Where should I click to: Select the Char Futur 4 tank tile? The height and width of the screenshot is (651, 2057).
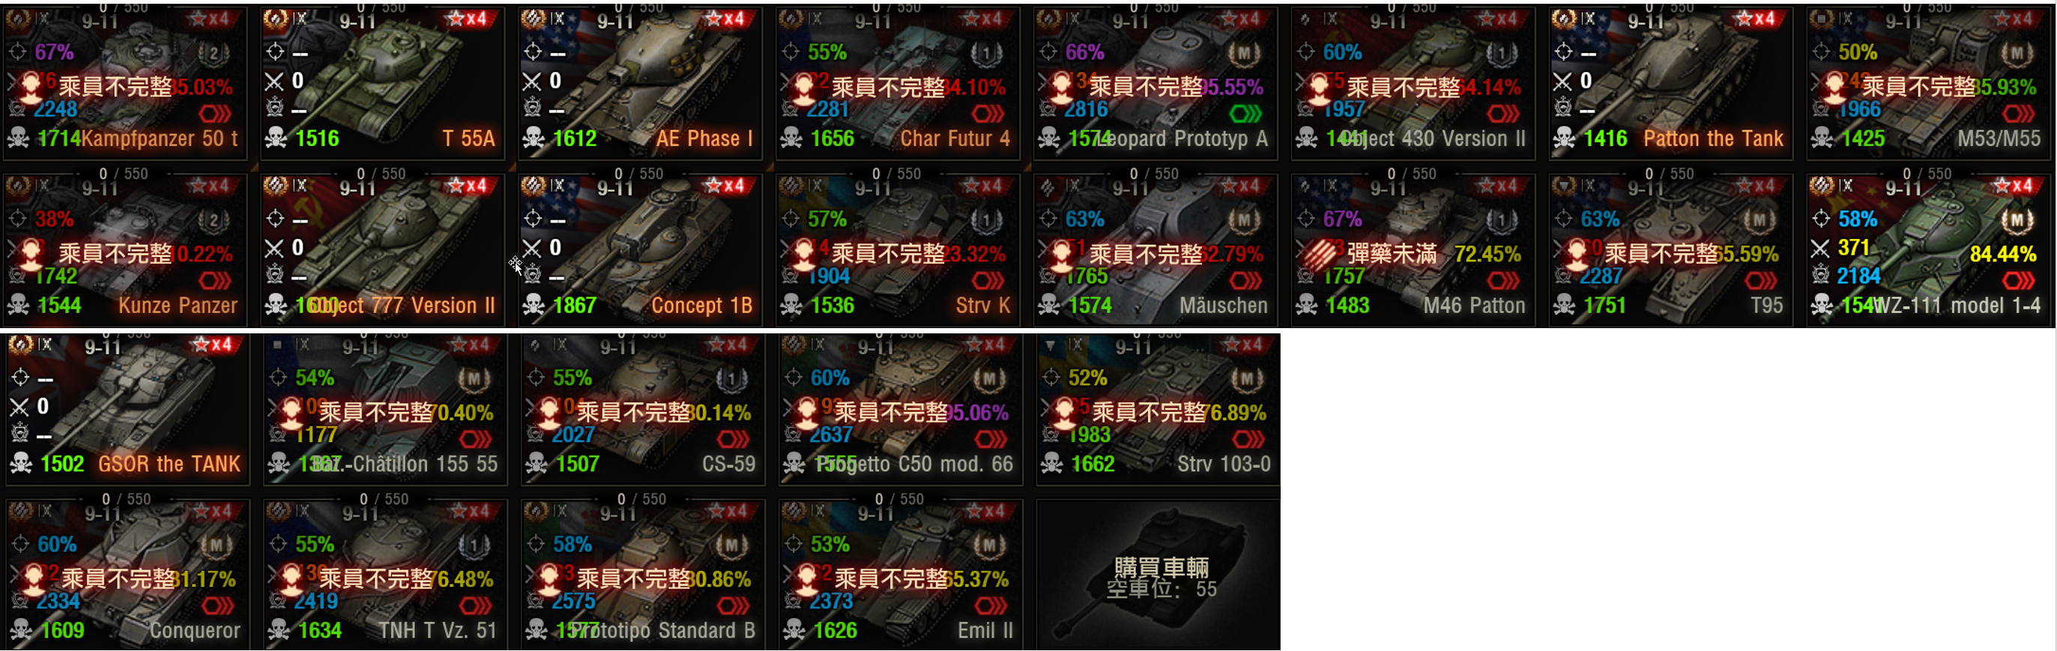tap(898, 83)
